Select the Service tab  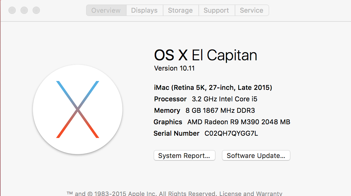252,10
